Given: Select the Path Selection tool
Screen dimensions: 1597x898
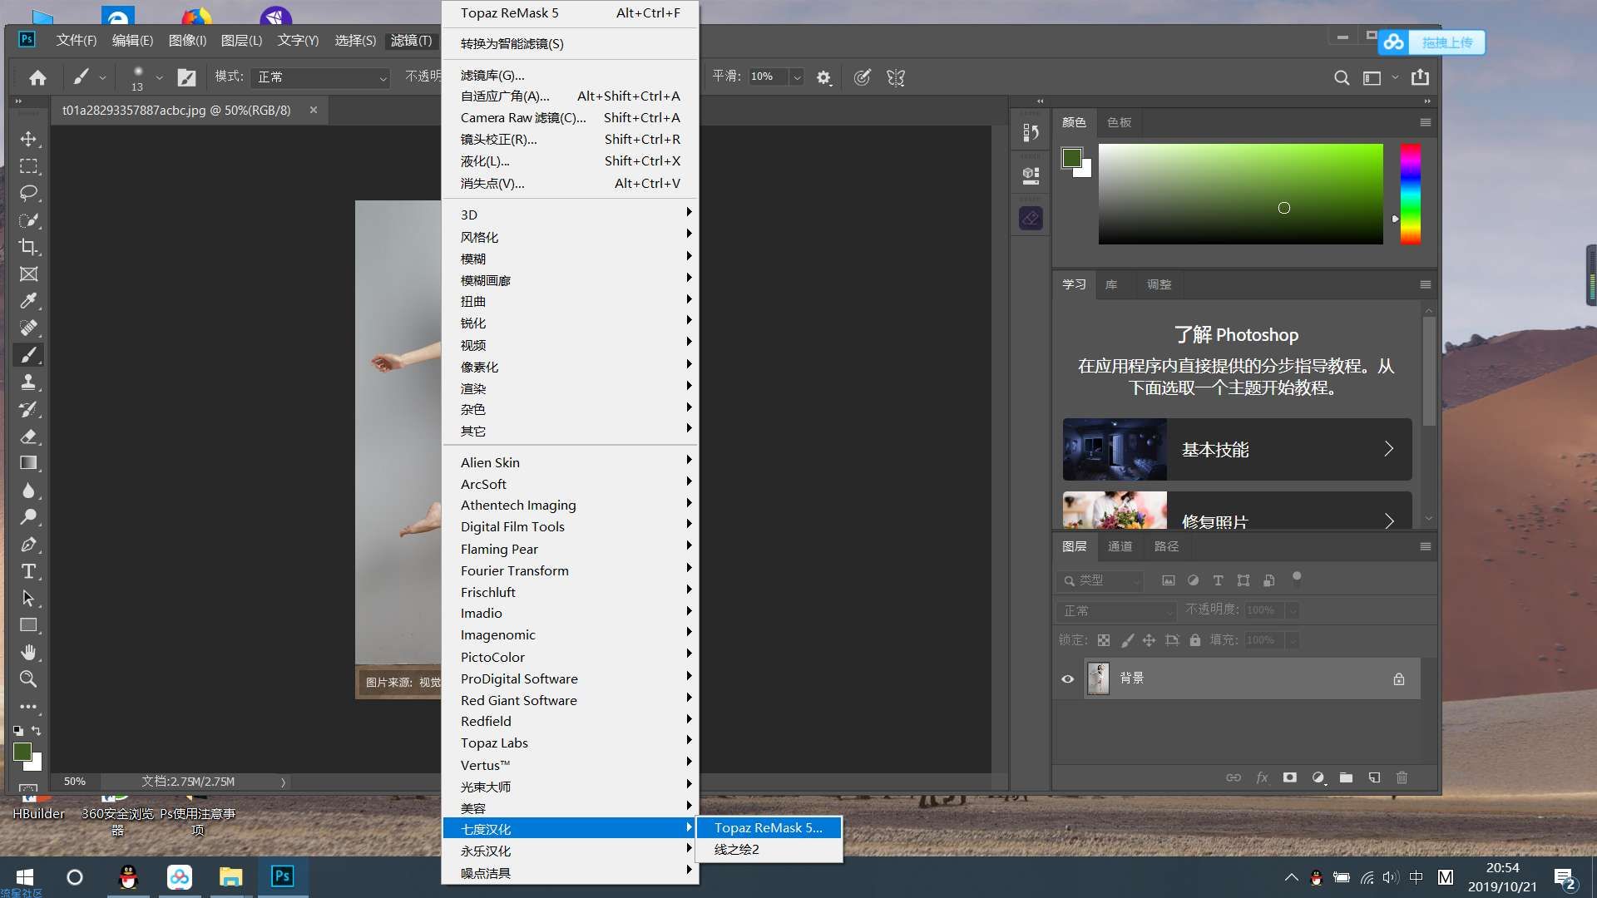Looking at the screenshot, I should (x=28, y=598).
